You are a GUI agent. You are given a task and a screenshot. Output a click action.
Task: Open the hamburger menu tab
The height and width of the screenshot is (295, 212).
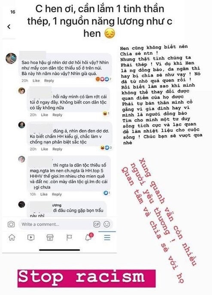click(107, 237)
